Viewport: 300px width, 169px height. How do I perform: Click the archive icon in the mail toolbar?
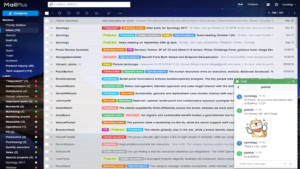[x=69, y=13]
